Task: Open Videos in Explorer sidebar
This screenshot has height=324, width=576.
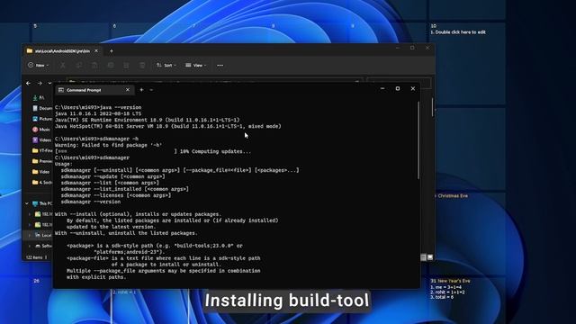Action: (42, 140)
